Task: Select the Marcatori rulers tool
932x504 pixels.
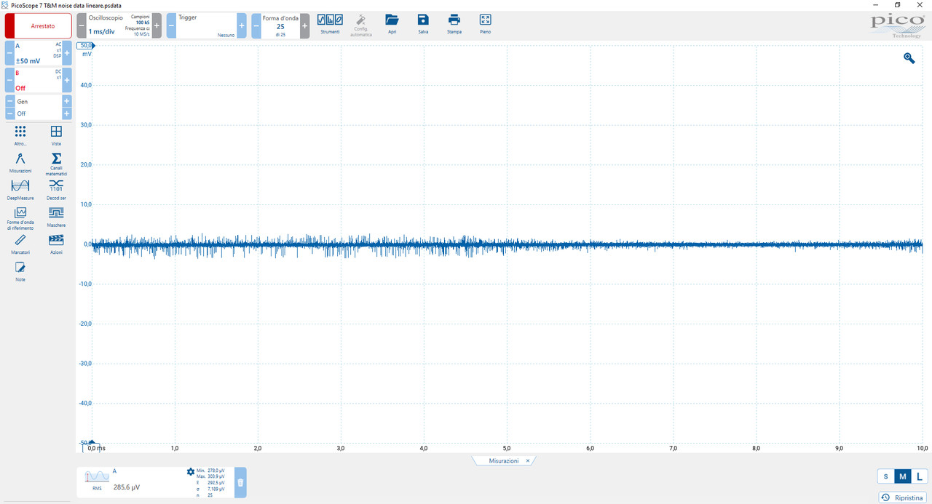Action: (20, 244)
